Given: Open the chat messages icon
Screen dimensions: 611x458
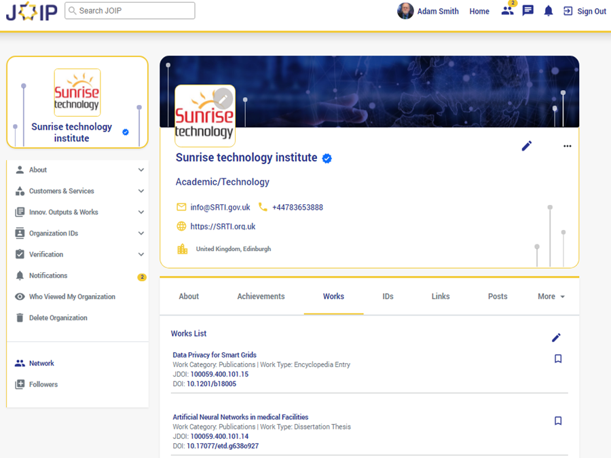Looking at the screenshot, I should click(x=527, y=11).
